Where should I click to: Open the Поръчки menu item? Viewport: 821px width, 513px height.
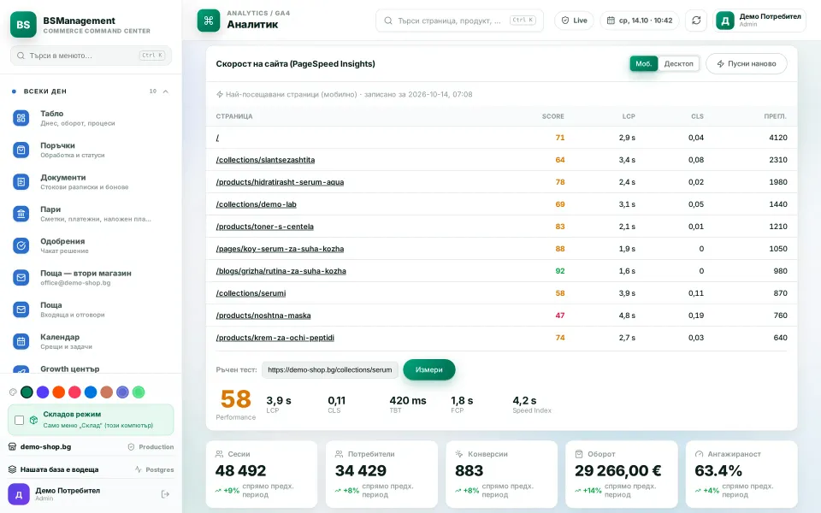[92, 150]
